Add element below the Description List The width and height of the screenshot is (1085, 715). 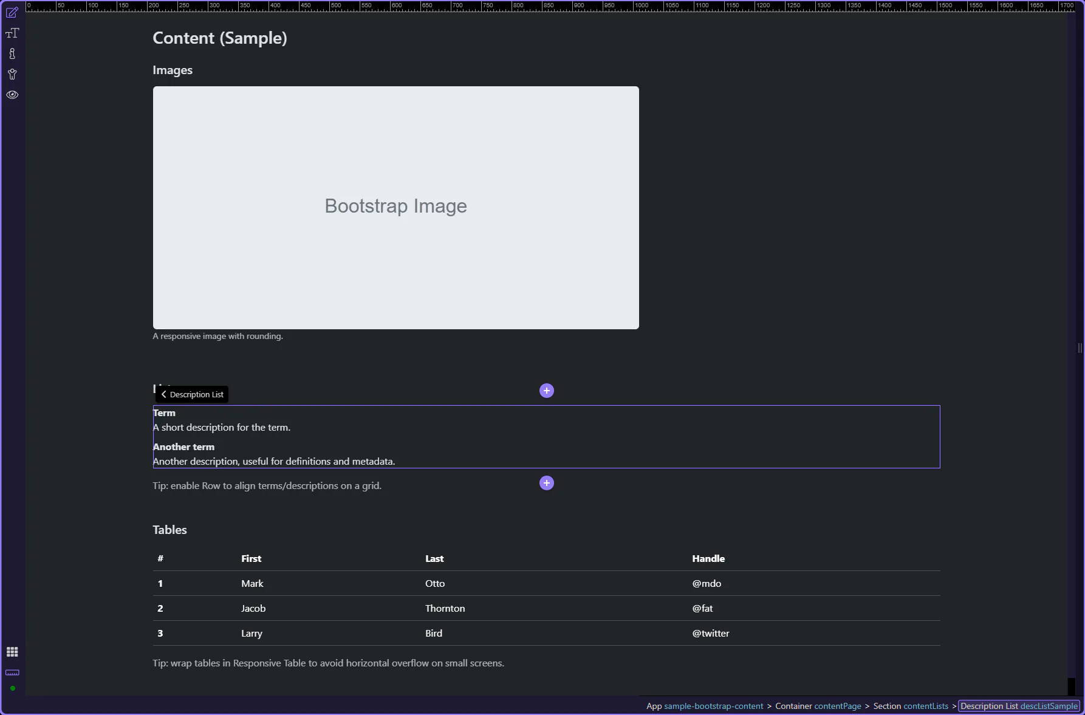tap(547, 483)
